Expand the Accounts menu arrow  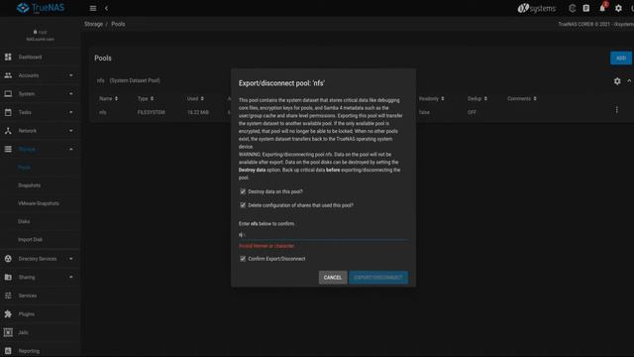tap(71, 75)
